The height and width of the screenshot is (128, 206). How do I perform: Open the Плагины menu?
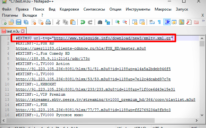pos(10,15)
